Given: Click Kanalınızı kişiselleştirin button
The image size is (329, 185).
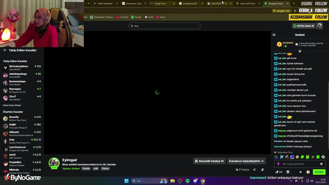Looking at the screenshot, I should pyautogui.click(x=246, y=161).
